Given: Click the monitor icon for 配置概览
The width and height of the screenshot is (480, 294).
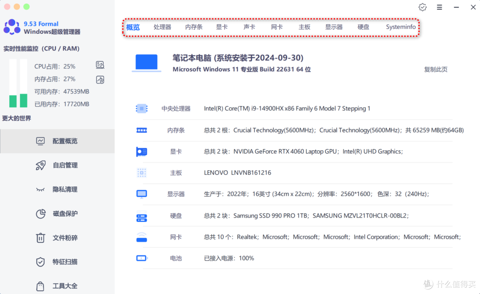Looking at the screenshot, I should (40, 141).
